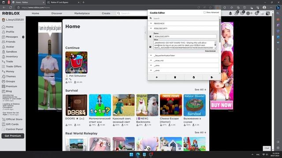
Task: Delete the ROBLOSECURITY cookie with its trash icon
Action: pyautogui.click(x=150, y=36)
